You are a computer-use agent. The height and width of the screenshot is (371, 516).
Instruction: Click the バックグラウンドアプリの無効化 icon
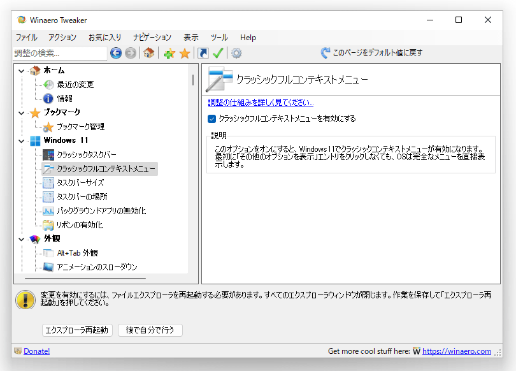(x=48, y=211)
